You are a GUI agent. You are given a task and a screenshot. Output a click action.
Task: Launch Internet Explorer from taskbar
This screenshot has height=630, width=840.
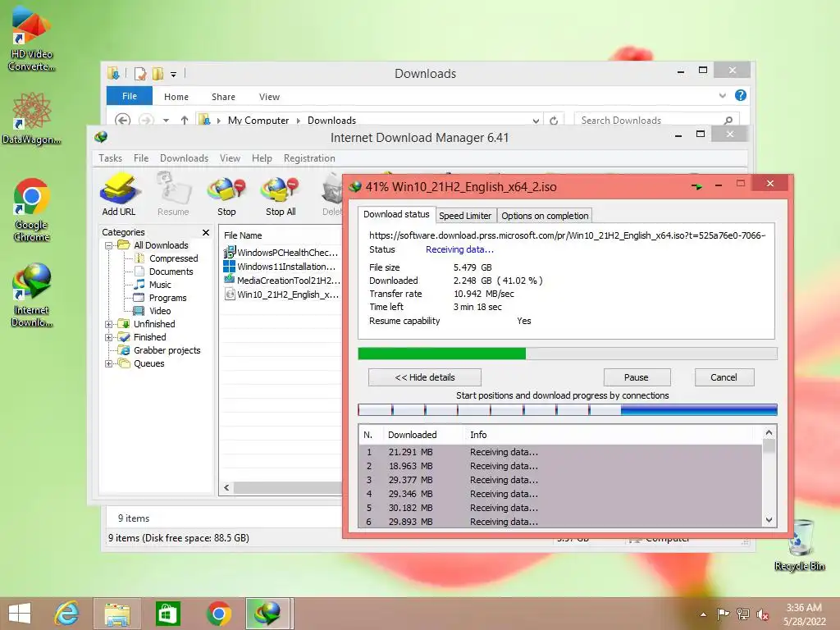pyautogui.click(x=67, y=614)
